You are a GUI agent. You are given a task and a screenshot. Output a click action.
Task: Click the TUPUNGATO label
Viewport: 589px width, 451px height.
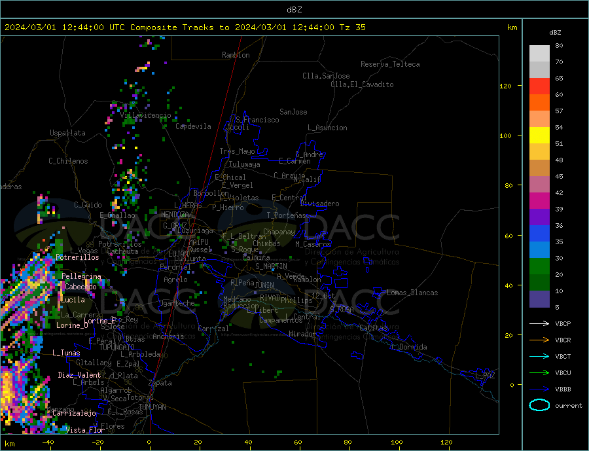pos(117,348)
